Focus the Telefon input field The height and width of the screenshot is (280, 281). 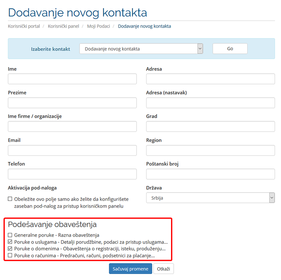pos(72,174)
